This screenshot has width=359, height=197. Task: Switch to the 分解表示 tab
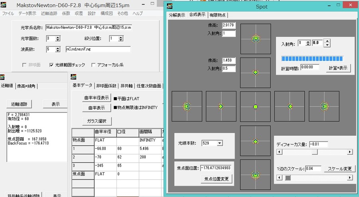(x=177, y=15)
